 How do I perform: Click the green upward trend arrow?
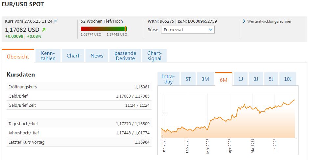(x=44, y=30)
